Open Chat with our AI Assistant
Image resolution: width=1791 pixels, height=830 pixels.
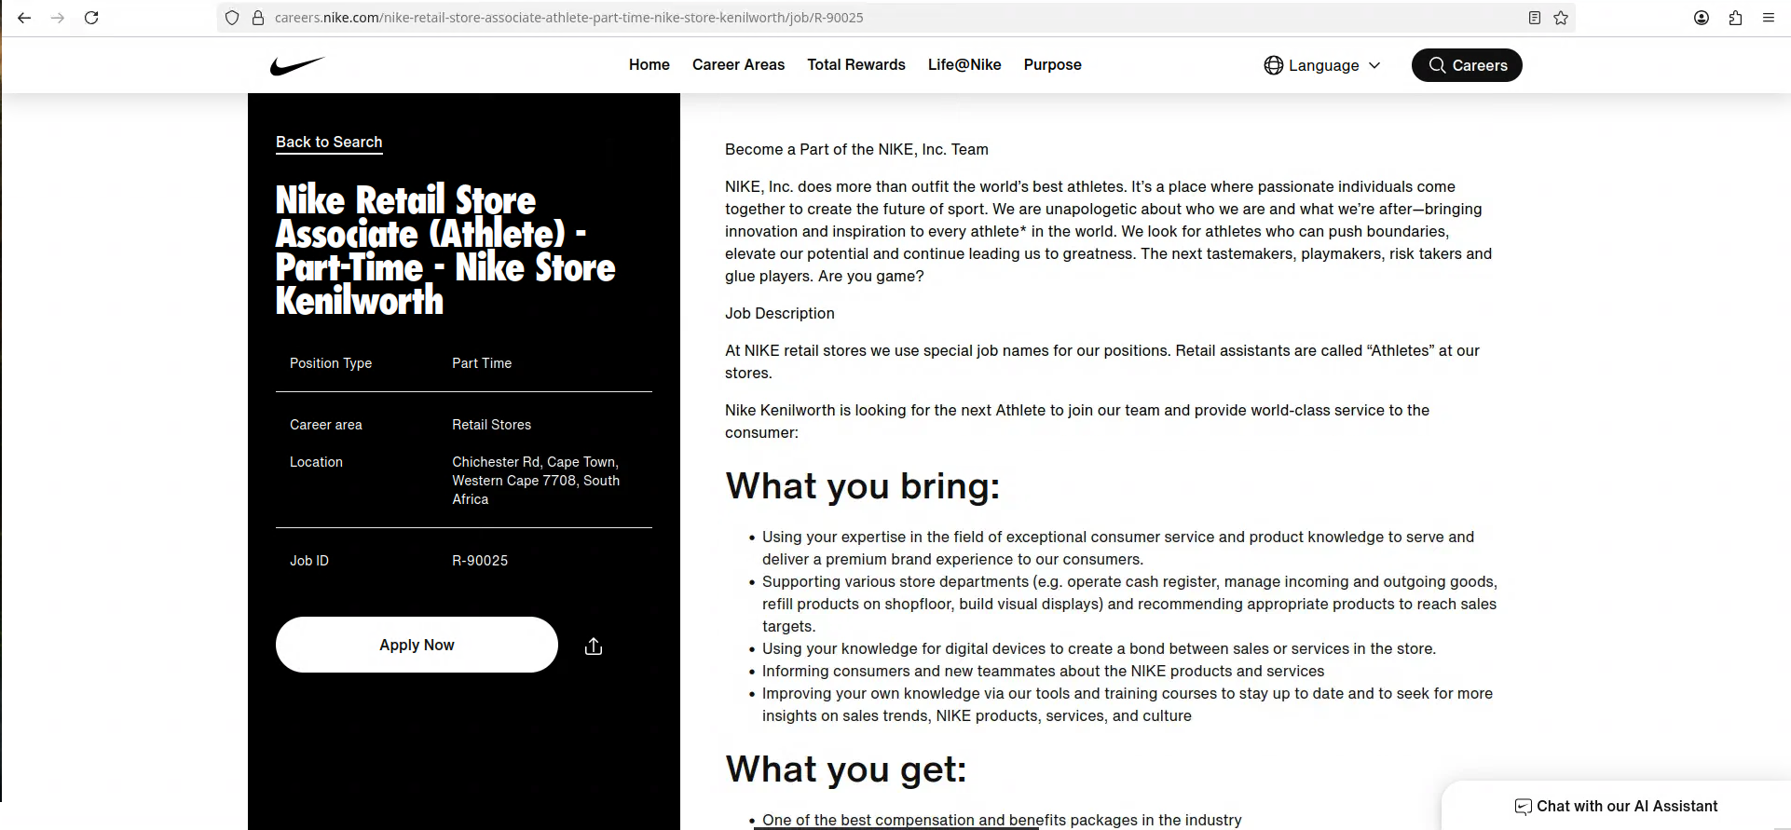pyautogui.click(x=1617, y=806)
